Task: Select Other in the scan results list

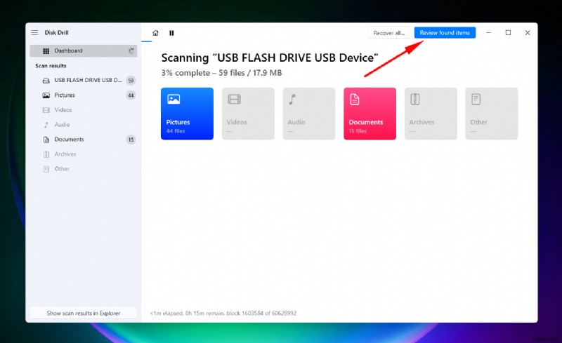Action: pyautogui.click(x=83, y=168)
